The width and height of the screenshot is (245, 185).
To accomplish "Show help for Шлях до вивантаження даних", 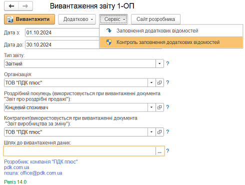I will point(167,150).
